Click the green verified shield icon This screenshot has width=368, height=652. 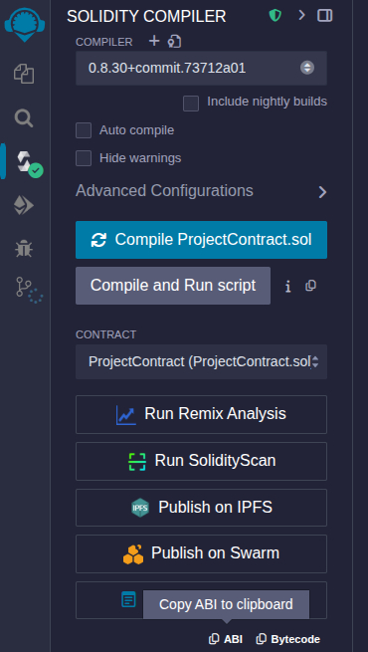(275, 16)
